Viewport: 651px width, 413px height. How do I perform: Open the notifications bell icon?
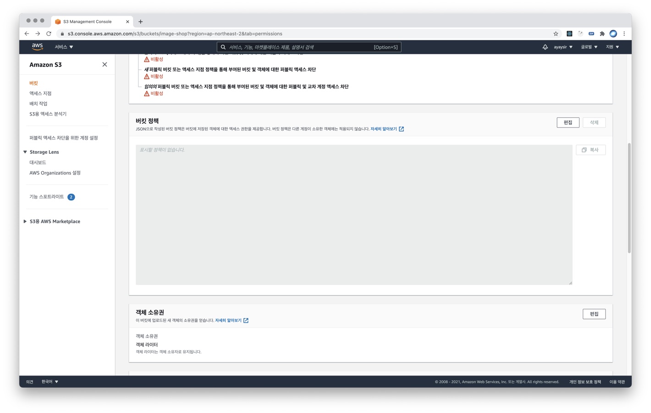pos(545,47)
